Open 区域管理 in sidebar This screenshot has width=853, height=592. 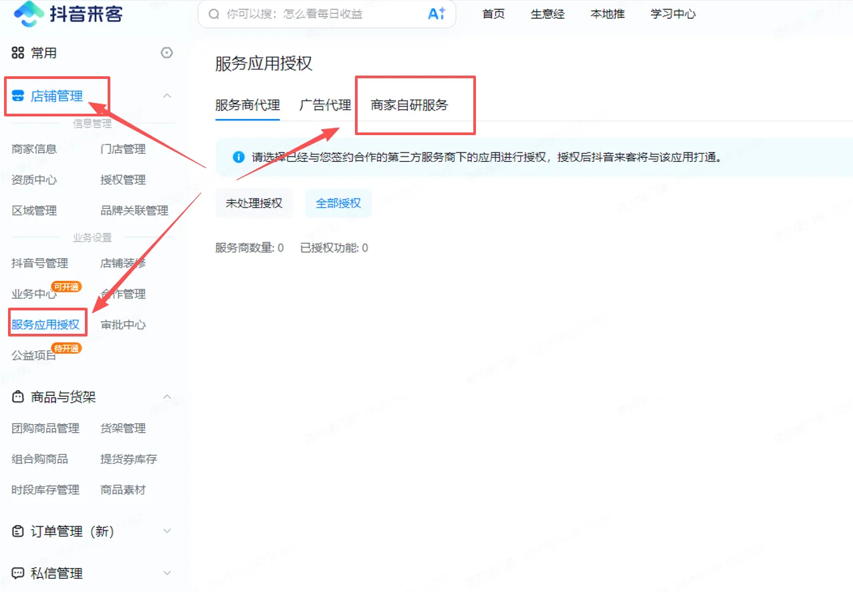(x=34, y=211)
